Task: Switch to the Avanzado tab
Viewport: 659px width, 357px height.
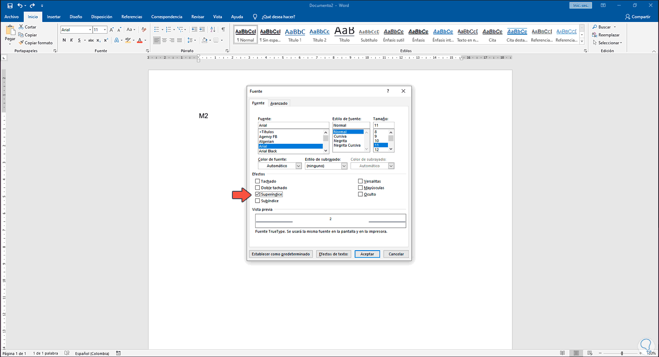Action: pyautogui.click(x=279, y=103)
